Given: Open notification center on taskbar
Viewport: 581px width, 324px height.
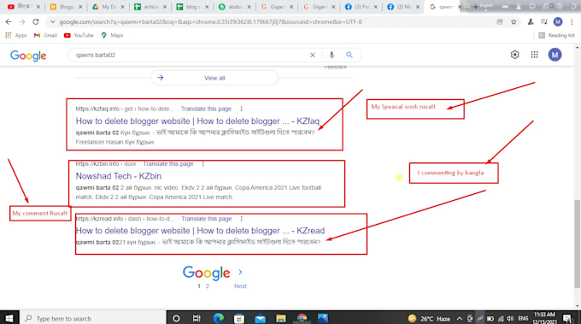Looking at the screenshot, I should pos(567,318).
